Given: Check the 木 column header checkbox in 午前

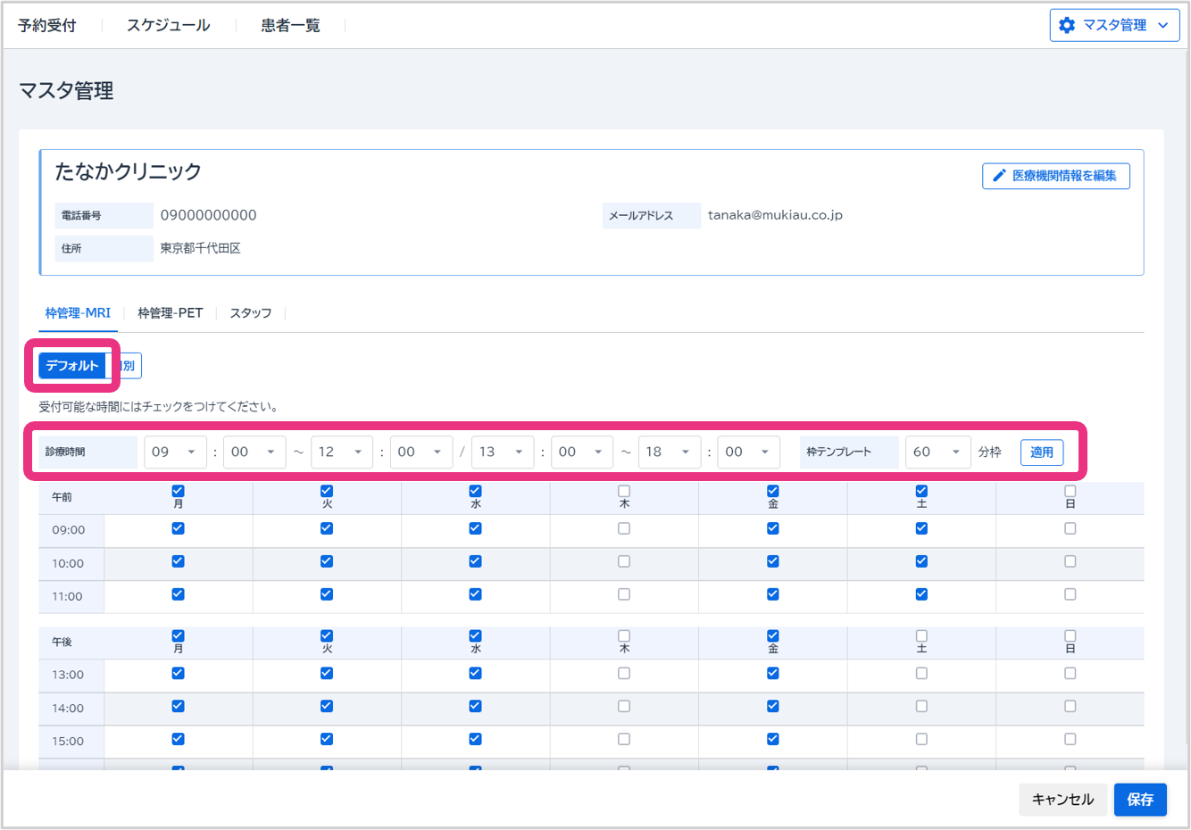Looking at the screenshot, I should (624, 492).
